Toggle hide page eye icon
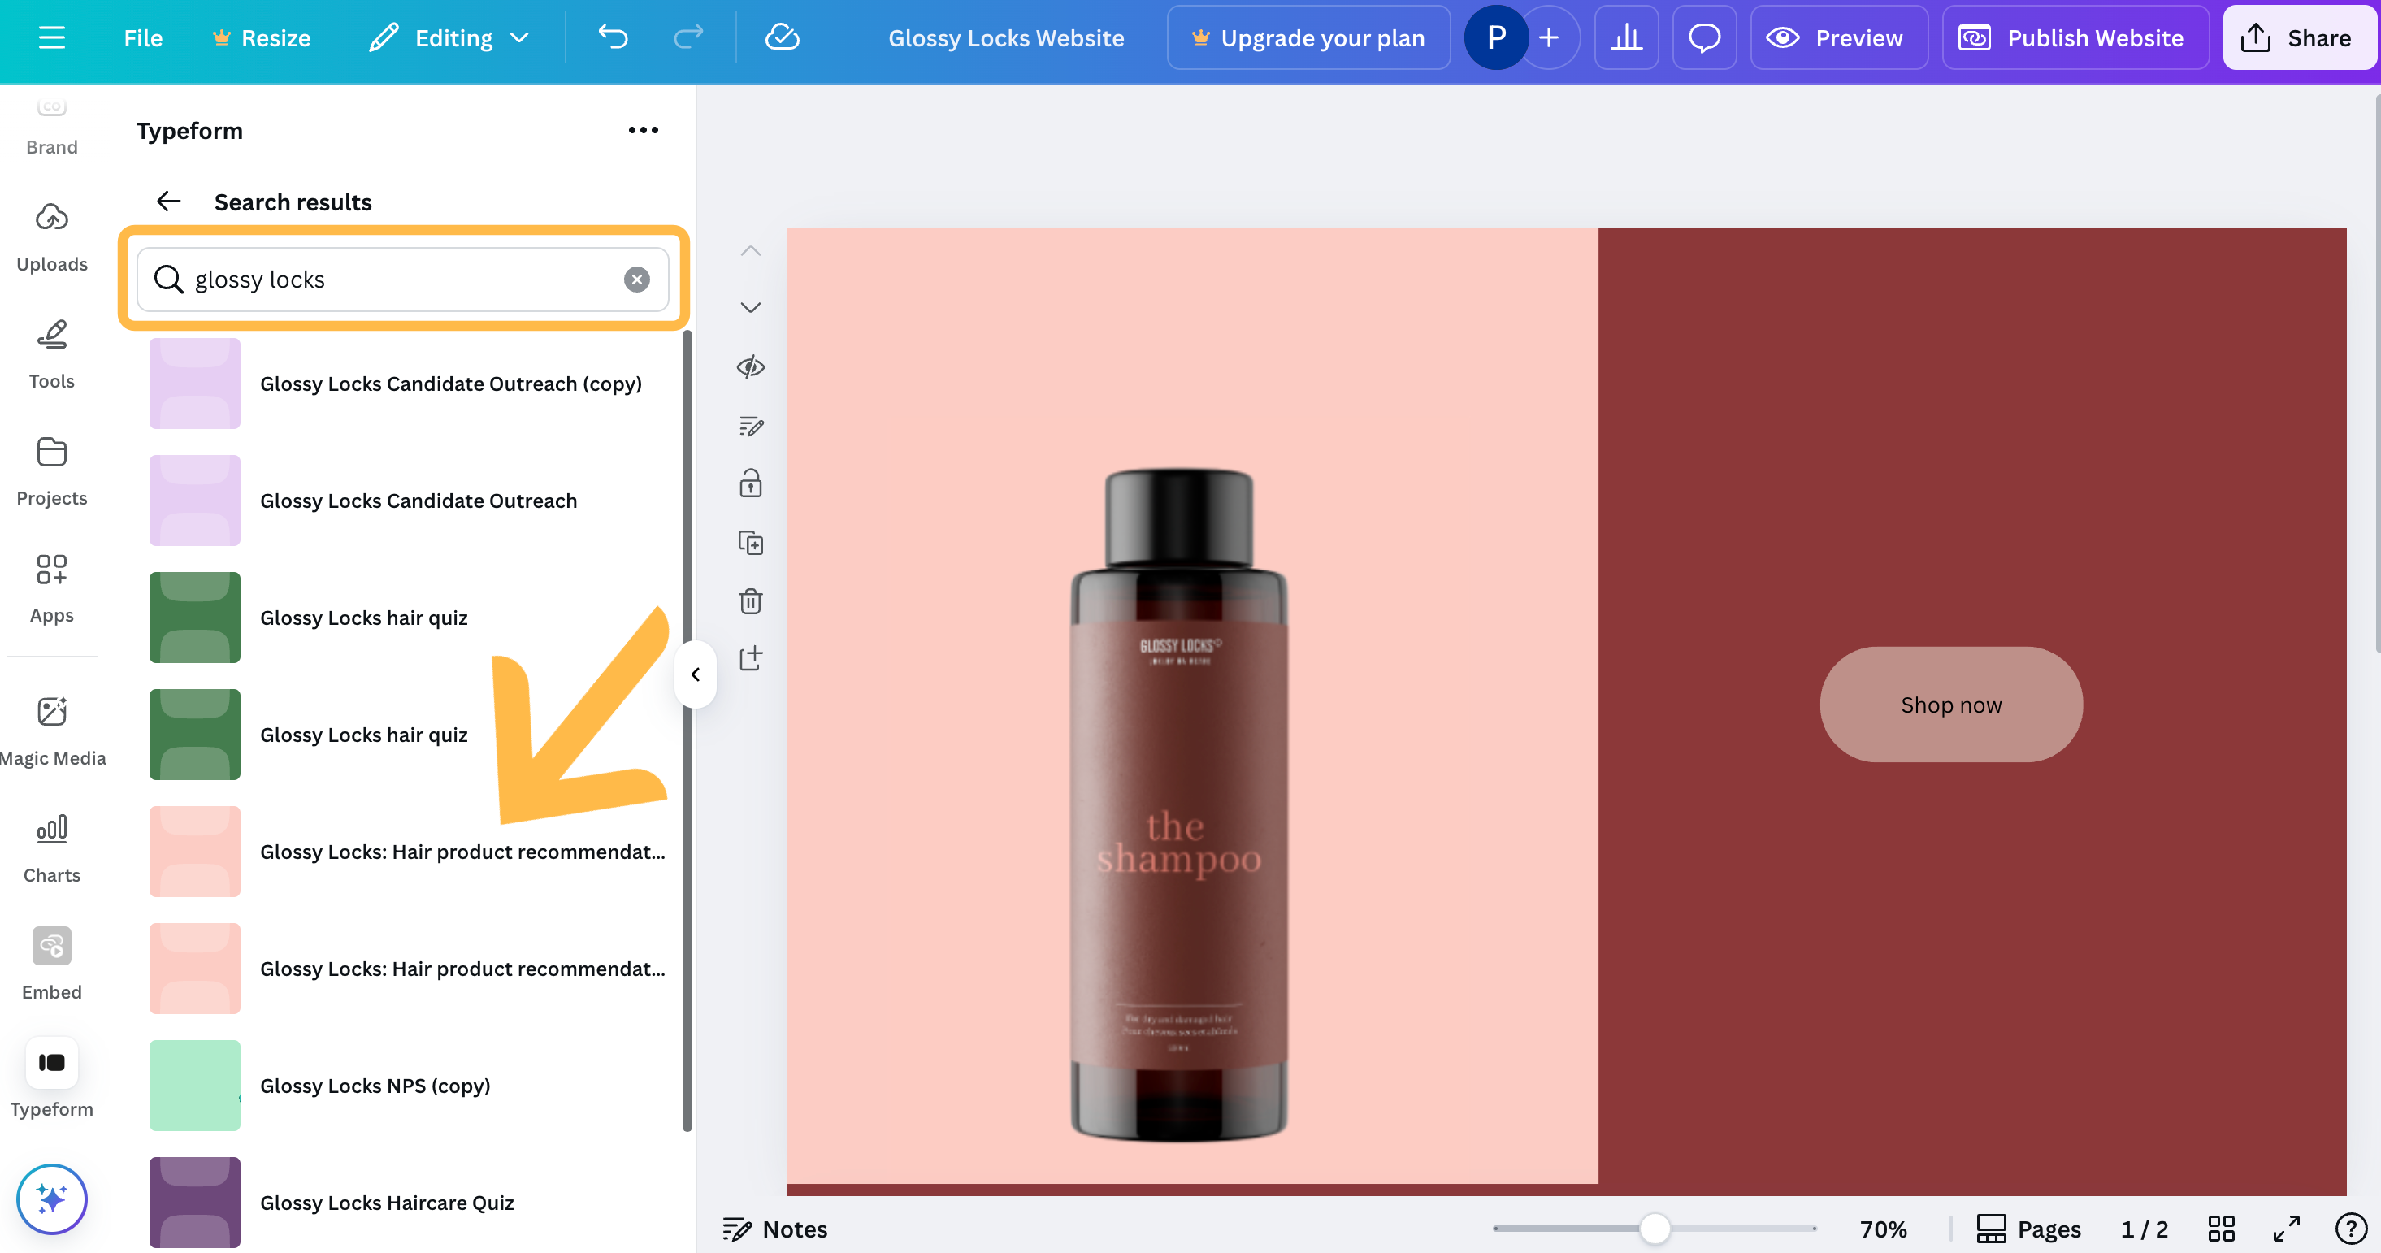This screenshot has width=2381, height=1253. [x=751, y=366]
